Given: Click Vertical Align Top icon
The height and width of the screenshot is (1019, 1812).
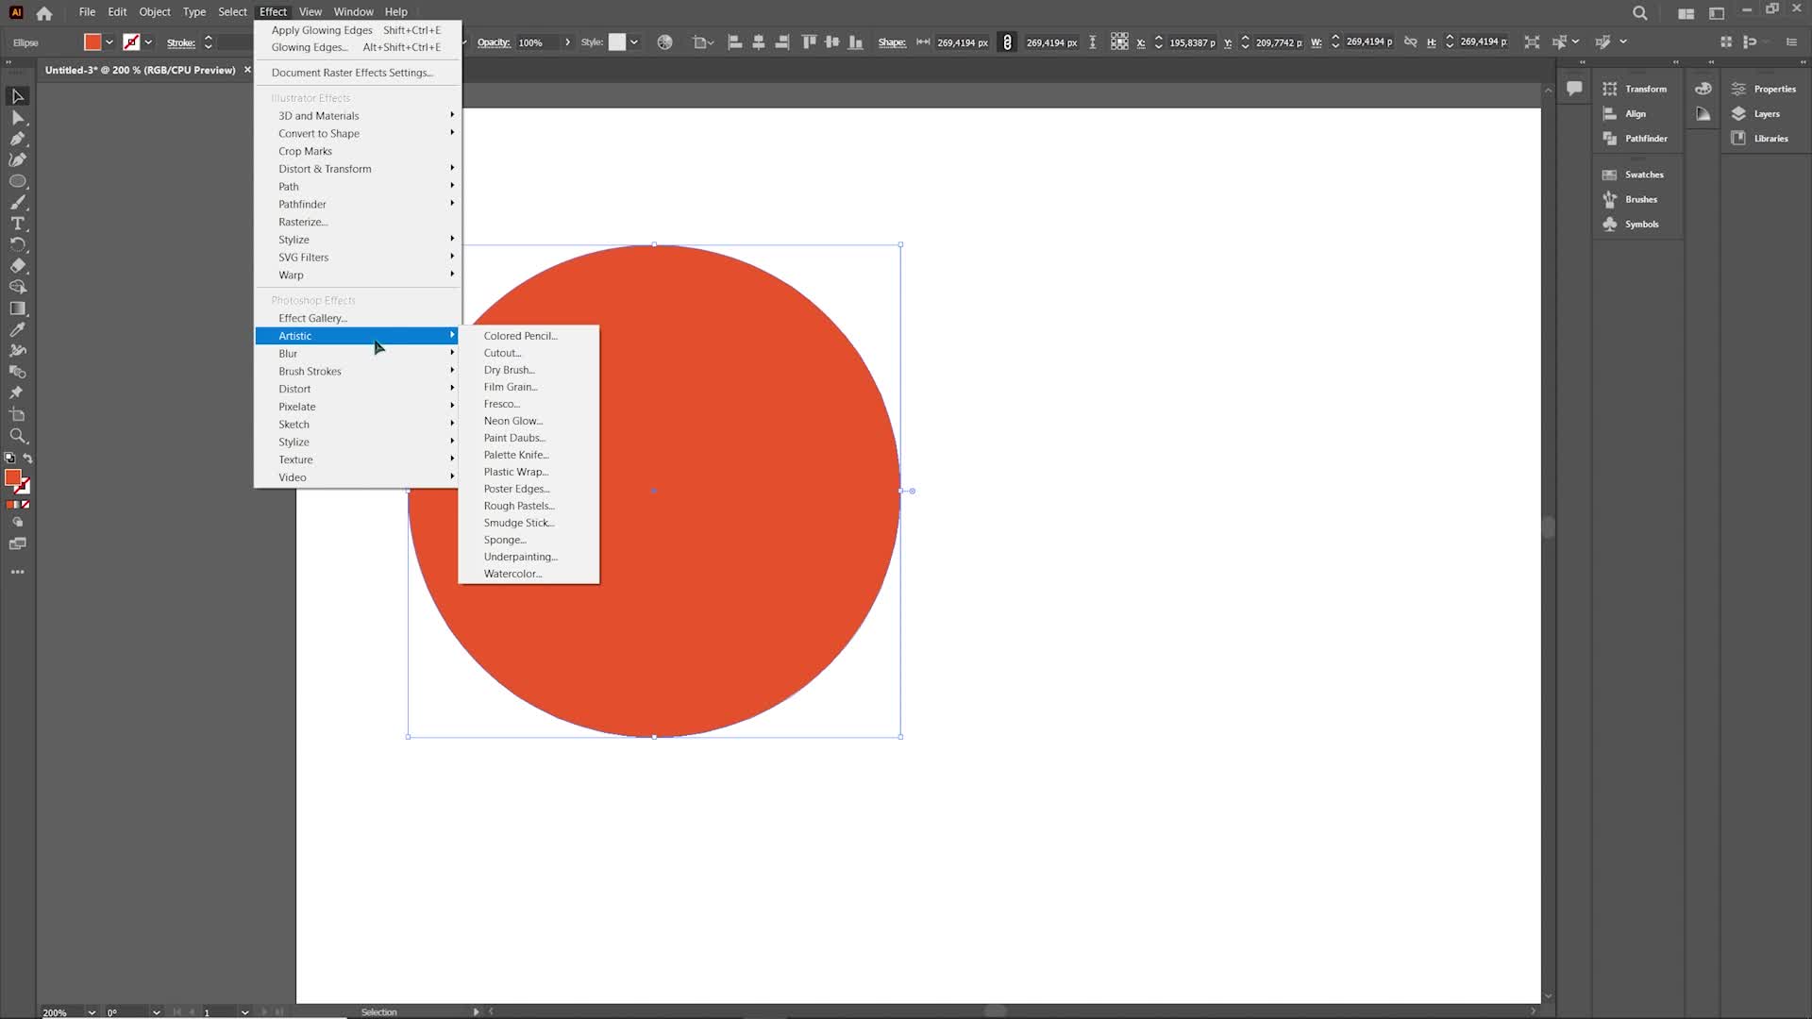Looking at the screenshot, I should click(x=809, y=42).
